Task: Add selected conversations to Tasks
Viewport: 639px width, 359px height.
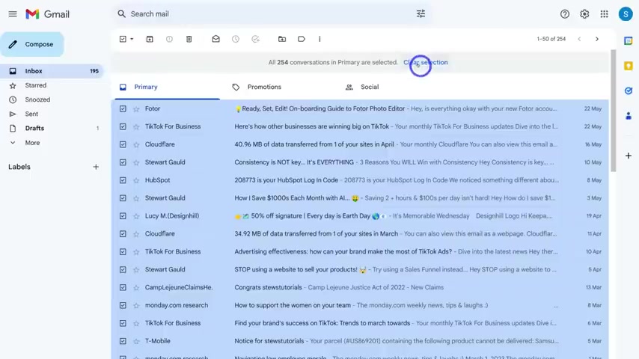Action: [x=255, y=39]
